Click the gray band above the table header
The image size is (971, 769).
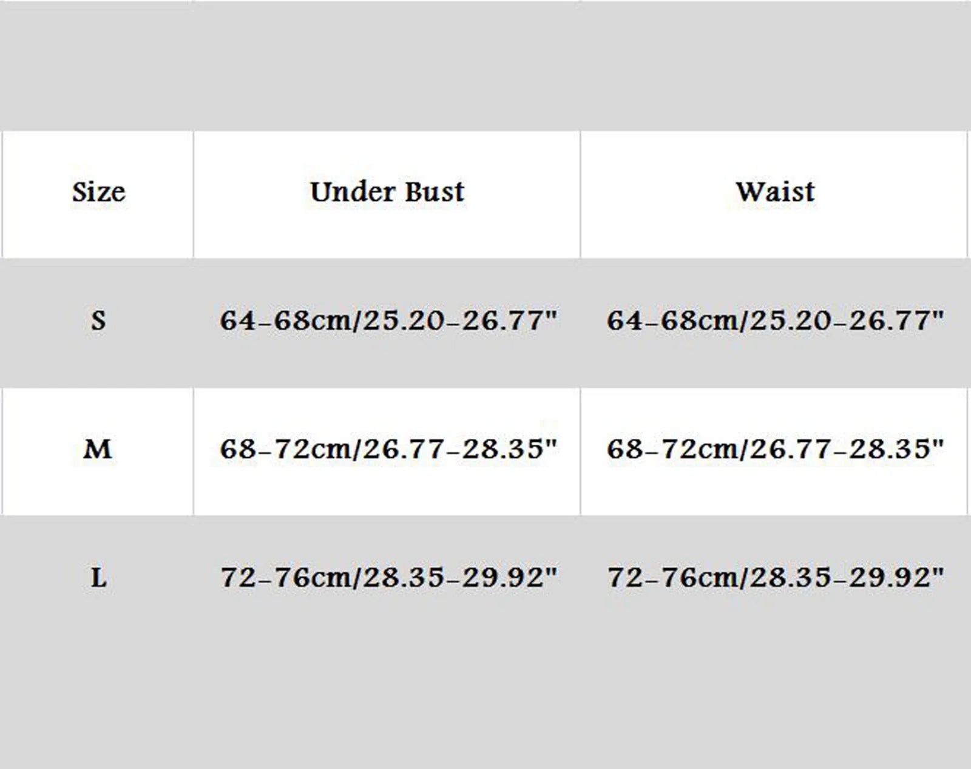coord(486,65)
